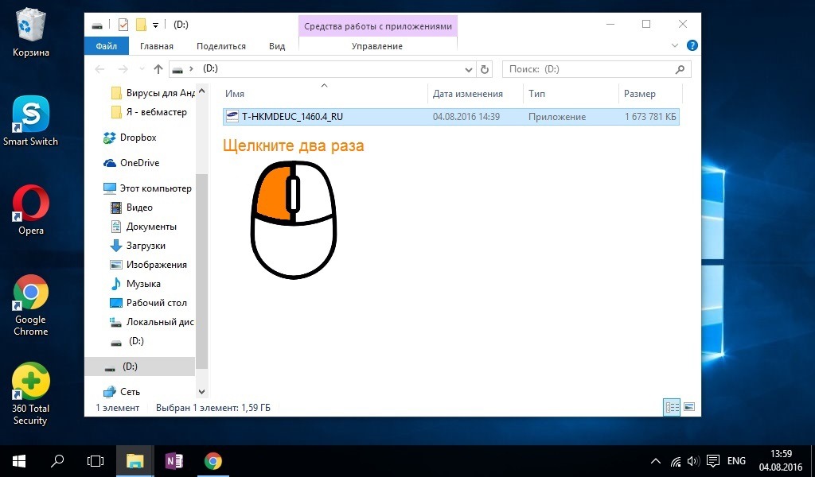Click the Windows Start button
815x477 pixels.
pyautogui.click(x=19, y=461)
